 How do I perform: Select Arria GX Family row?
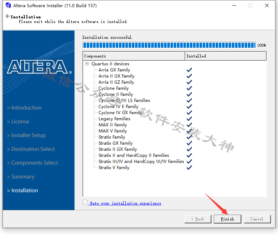tap(114, 70)
